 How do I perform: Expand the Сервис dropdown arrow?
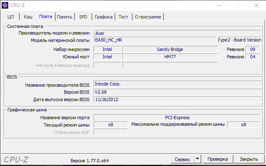pos(197,159)
